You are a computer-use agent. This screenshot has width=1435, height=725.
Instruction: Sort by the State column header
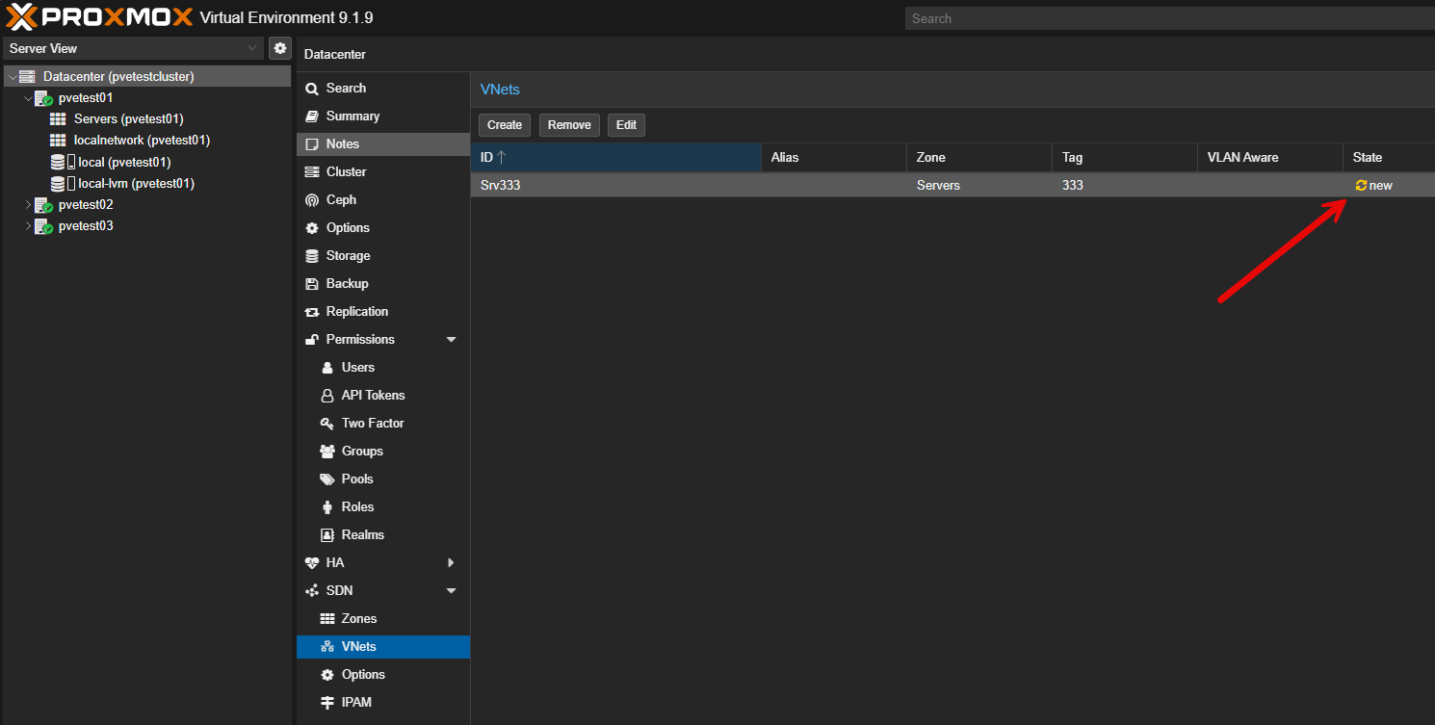(x=1389, y=158)
